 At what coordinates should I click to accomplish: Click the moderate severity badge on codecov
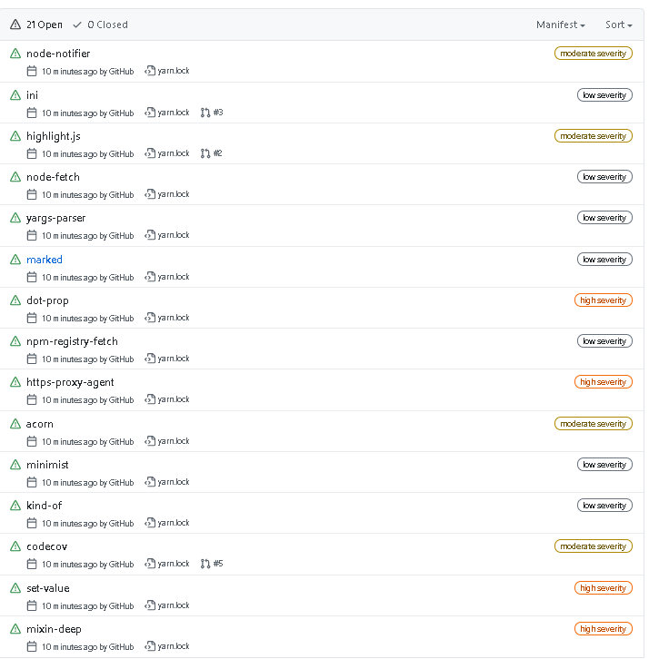click(x=594, y=546)
